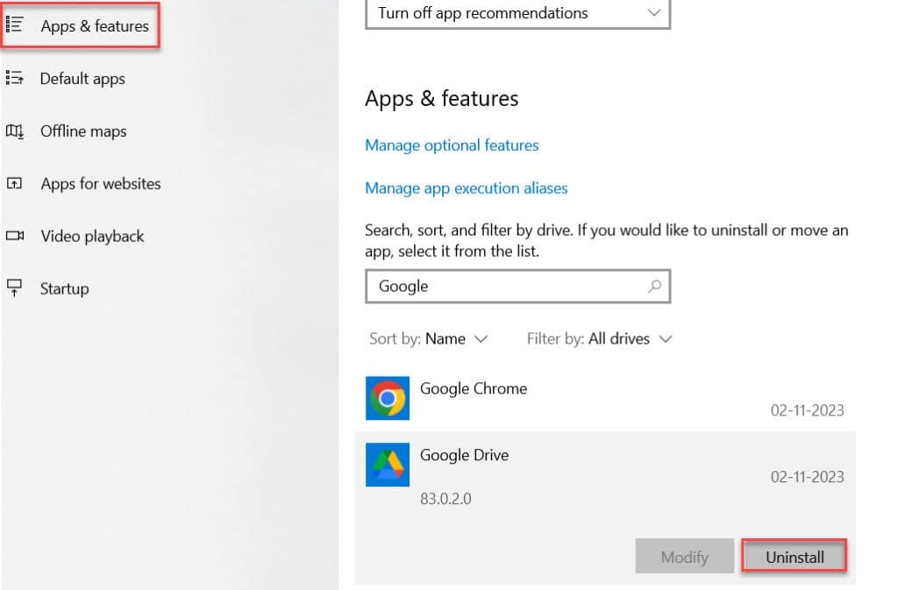Select the Google Drive list entry name
Image resolution: width=898 pixels, height=590 pixels.
click(x=465, y=455)
